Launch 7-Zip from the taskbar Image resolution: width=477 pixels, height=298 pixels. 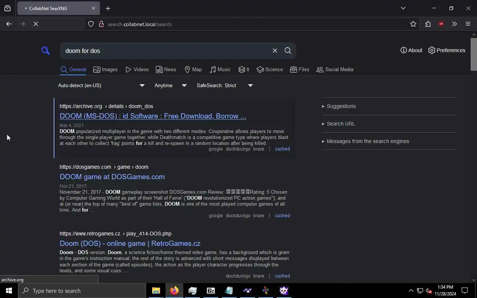[x=211, y=291]
